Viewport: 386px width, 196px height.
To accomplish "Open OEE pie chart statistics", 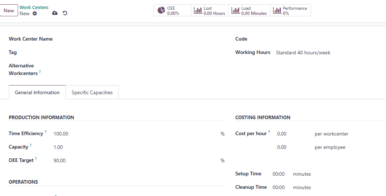I will (172, 11).
